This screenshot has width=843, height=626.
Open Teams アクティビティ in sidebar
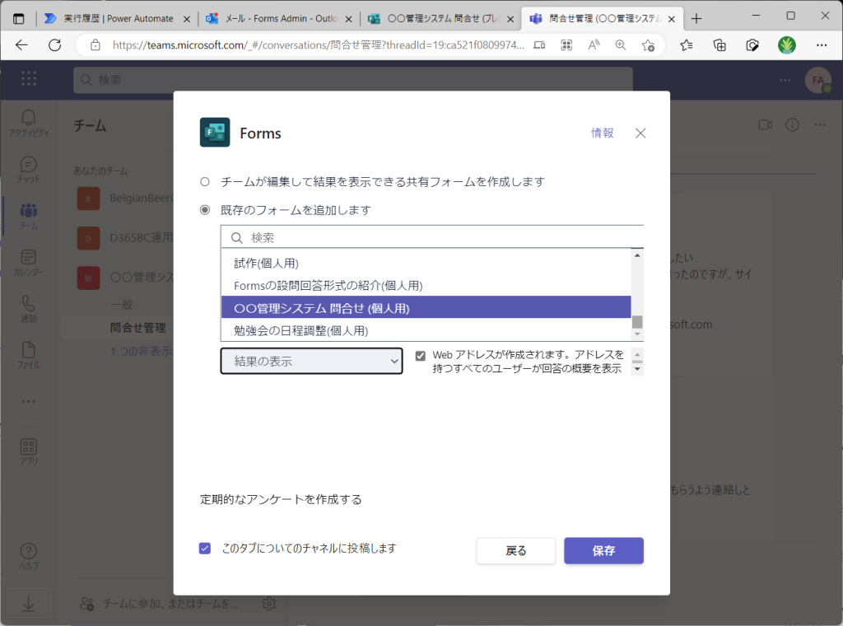(29, 124)
